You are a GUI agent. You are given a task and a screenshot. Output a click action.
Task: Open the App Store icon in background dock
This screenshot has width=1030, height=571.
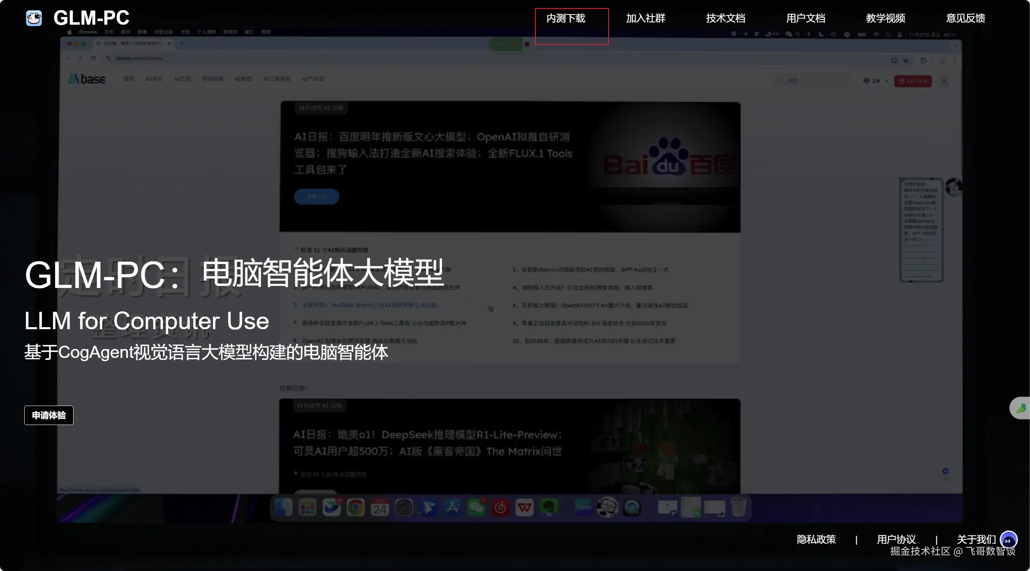[x=452, y=507]
